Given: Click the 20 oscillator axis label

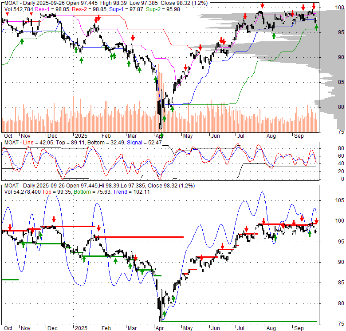Looking at the screenshot, I should [341, 171].
